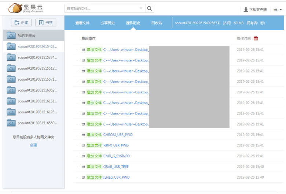The width and height of the screenshot is (286, 194).
Task: Click timestamp of the GRAB_USR_TREE row
Action: [250, 167]
